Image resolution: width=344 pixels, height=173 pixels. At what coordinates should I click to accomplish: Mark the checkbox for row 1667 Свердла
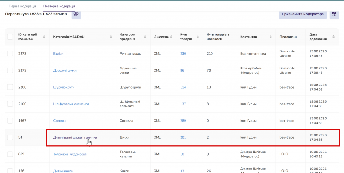pos(10,121)
